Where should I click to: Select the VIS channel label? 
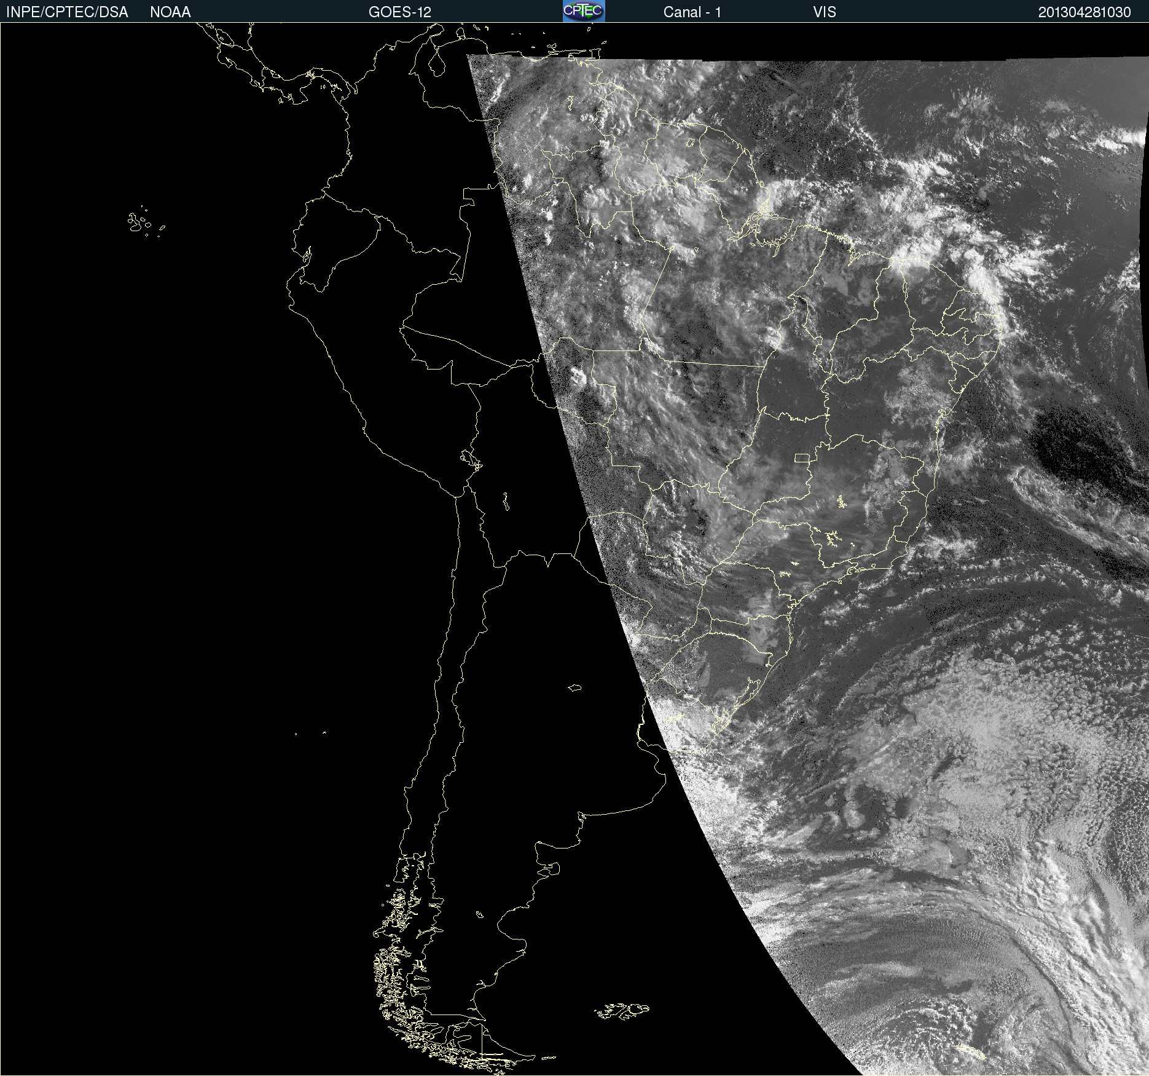pos(825,12)
